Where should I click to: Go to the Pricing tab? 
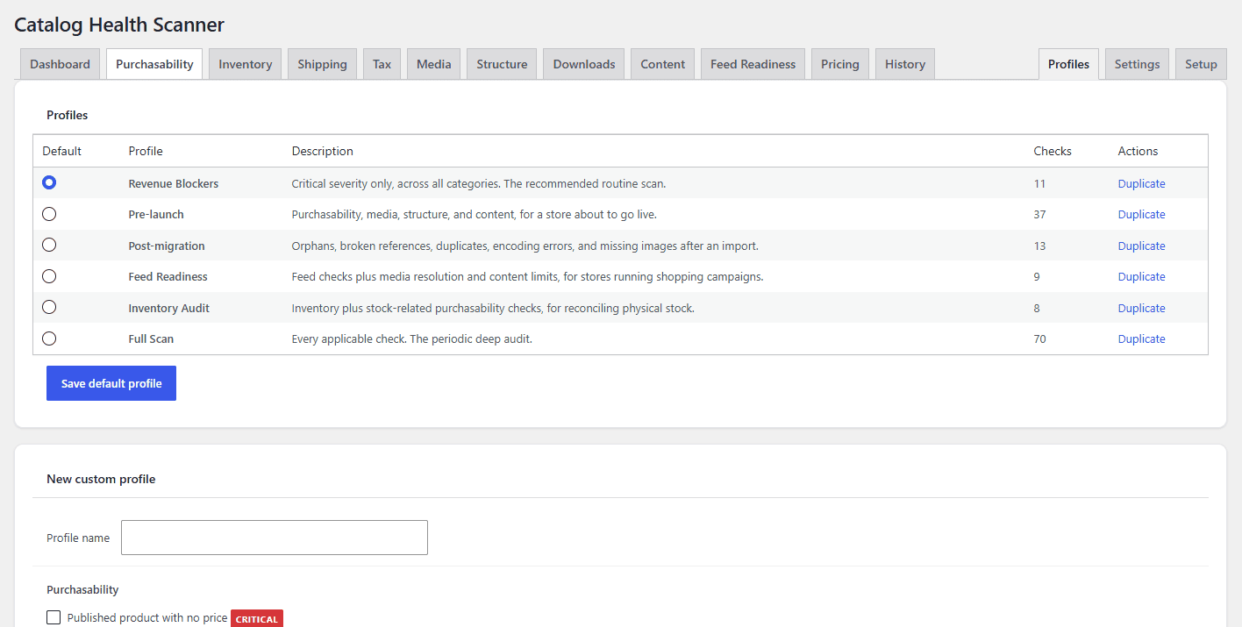click(x=840, y=64)
